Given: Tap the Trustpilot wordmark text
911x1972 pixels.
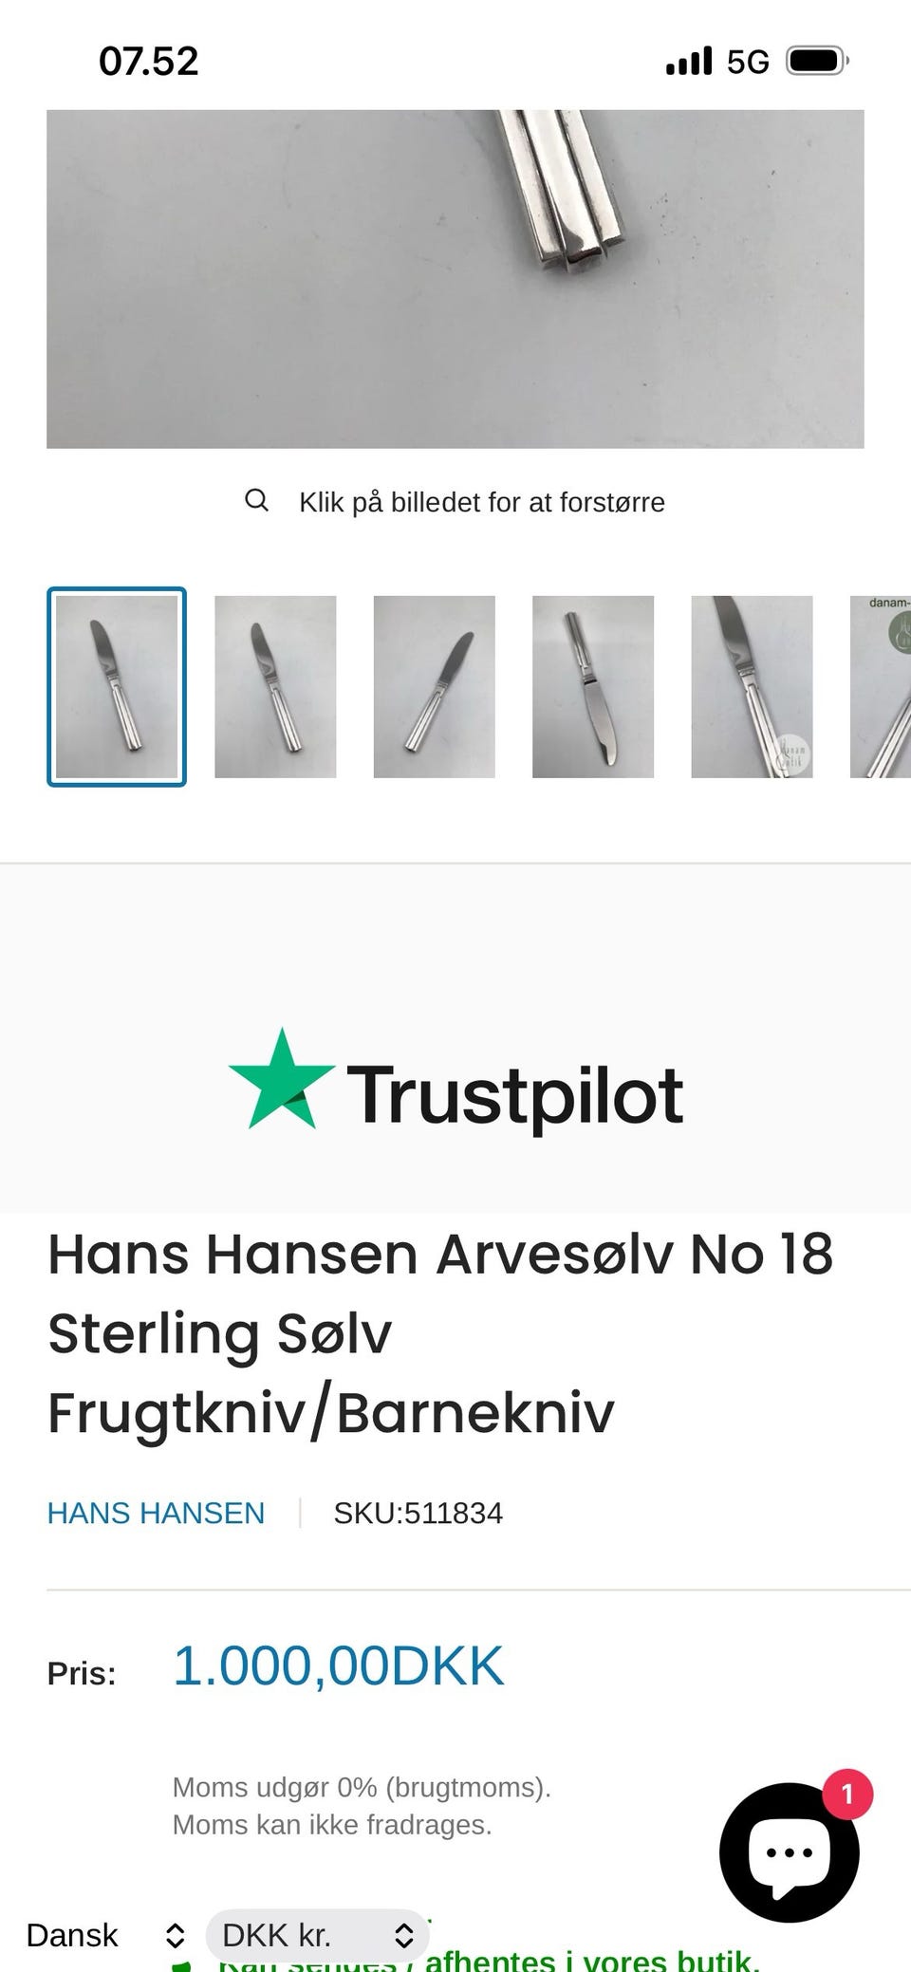Looking at the screenshot, I should tap(515, 1094).
